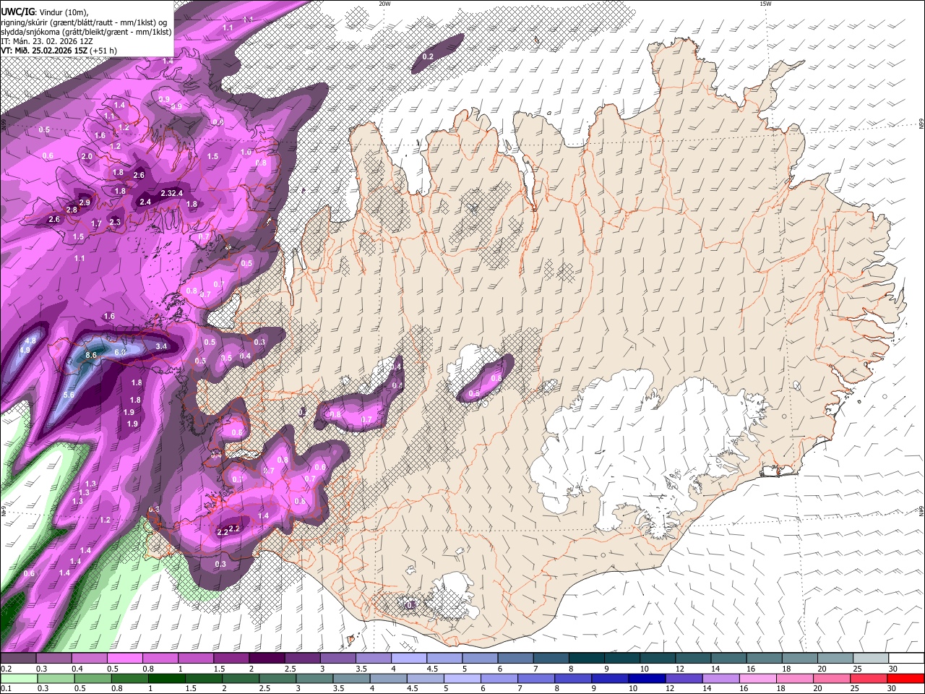Pick upper legend swatch between 25 and 30
This screenshot has width=925, height=694.
pyautogui.click(x=869, y=659)
